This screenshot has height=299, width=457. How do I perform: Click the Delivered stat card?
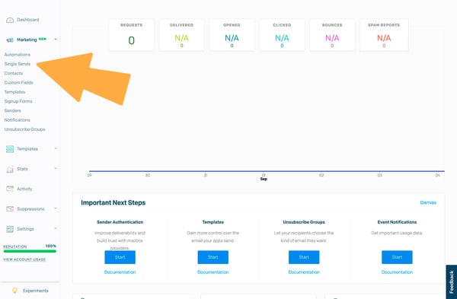(x=181, y=35)
